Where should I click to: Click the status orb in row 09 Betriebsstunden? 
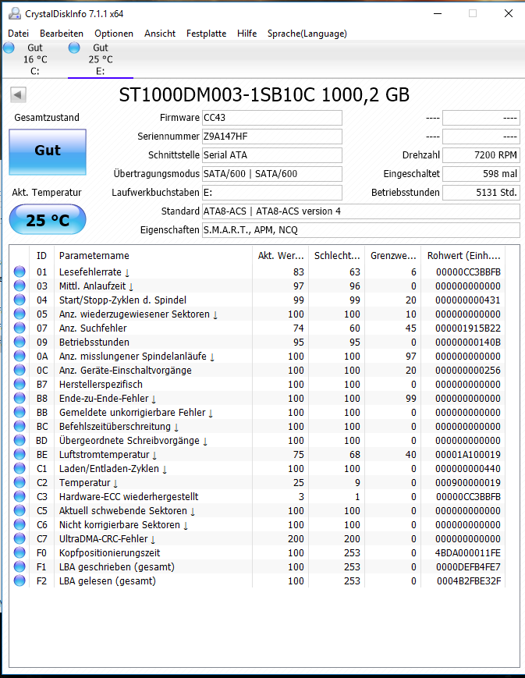(20, 342)
